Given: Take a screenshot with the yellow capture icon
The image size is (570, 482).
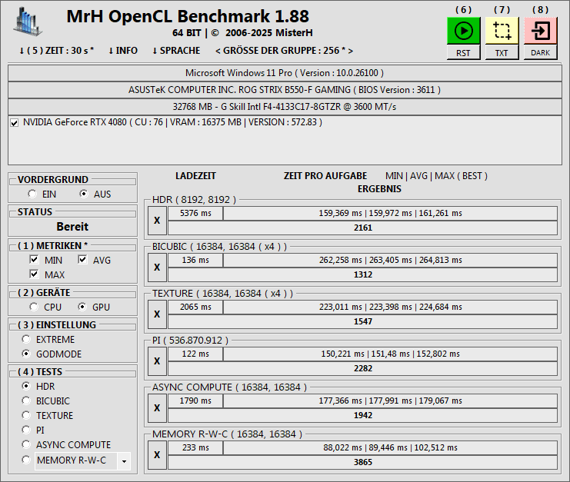Looking at the screenshot, I should pyautogui.click(x=502, y=31).
